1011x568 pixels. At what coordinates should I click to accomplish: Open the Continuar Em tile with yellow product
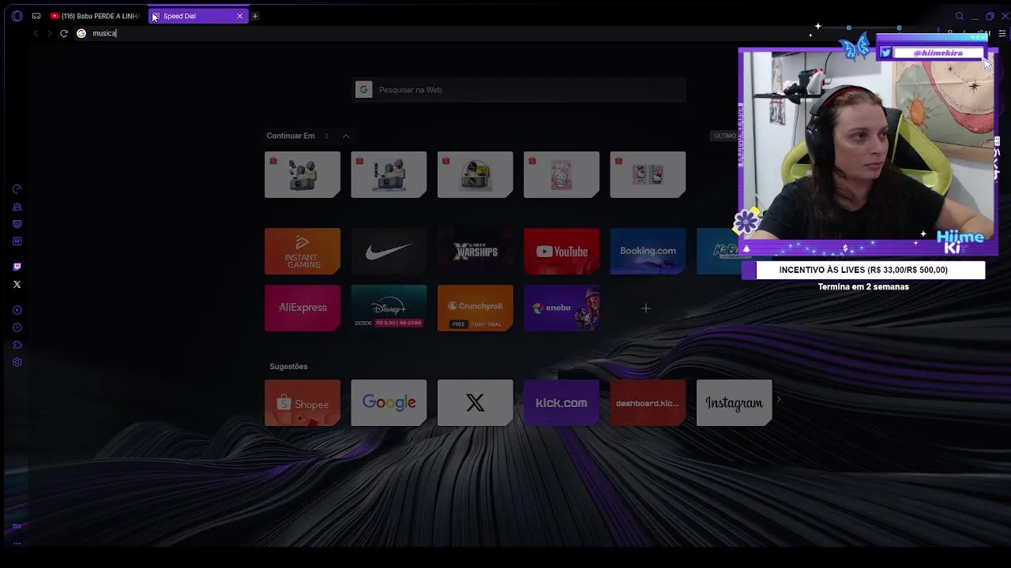pos(475,174)
